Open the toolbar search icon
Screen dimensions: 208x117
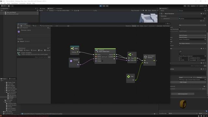(188, 6)
